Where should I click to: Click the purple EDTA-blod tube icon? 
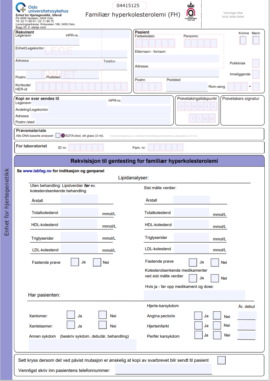pos(63,136)
